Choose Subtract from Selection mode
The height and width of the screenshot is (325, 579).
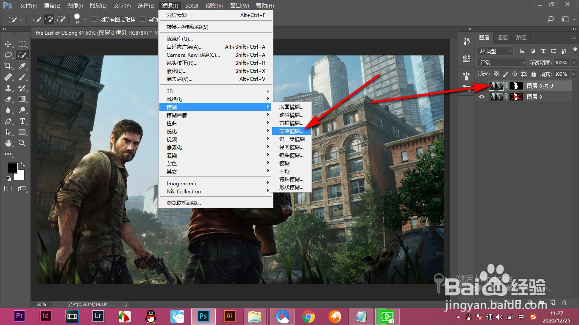pyautogui.click(x=61, y=19)
